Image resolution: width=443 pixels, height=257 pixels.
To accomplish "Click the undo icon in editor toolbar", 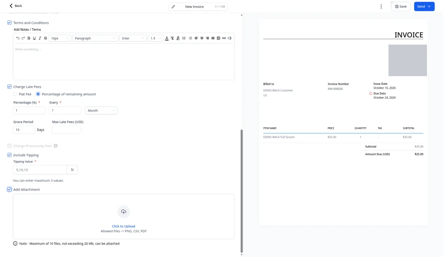I will [18, 38].
